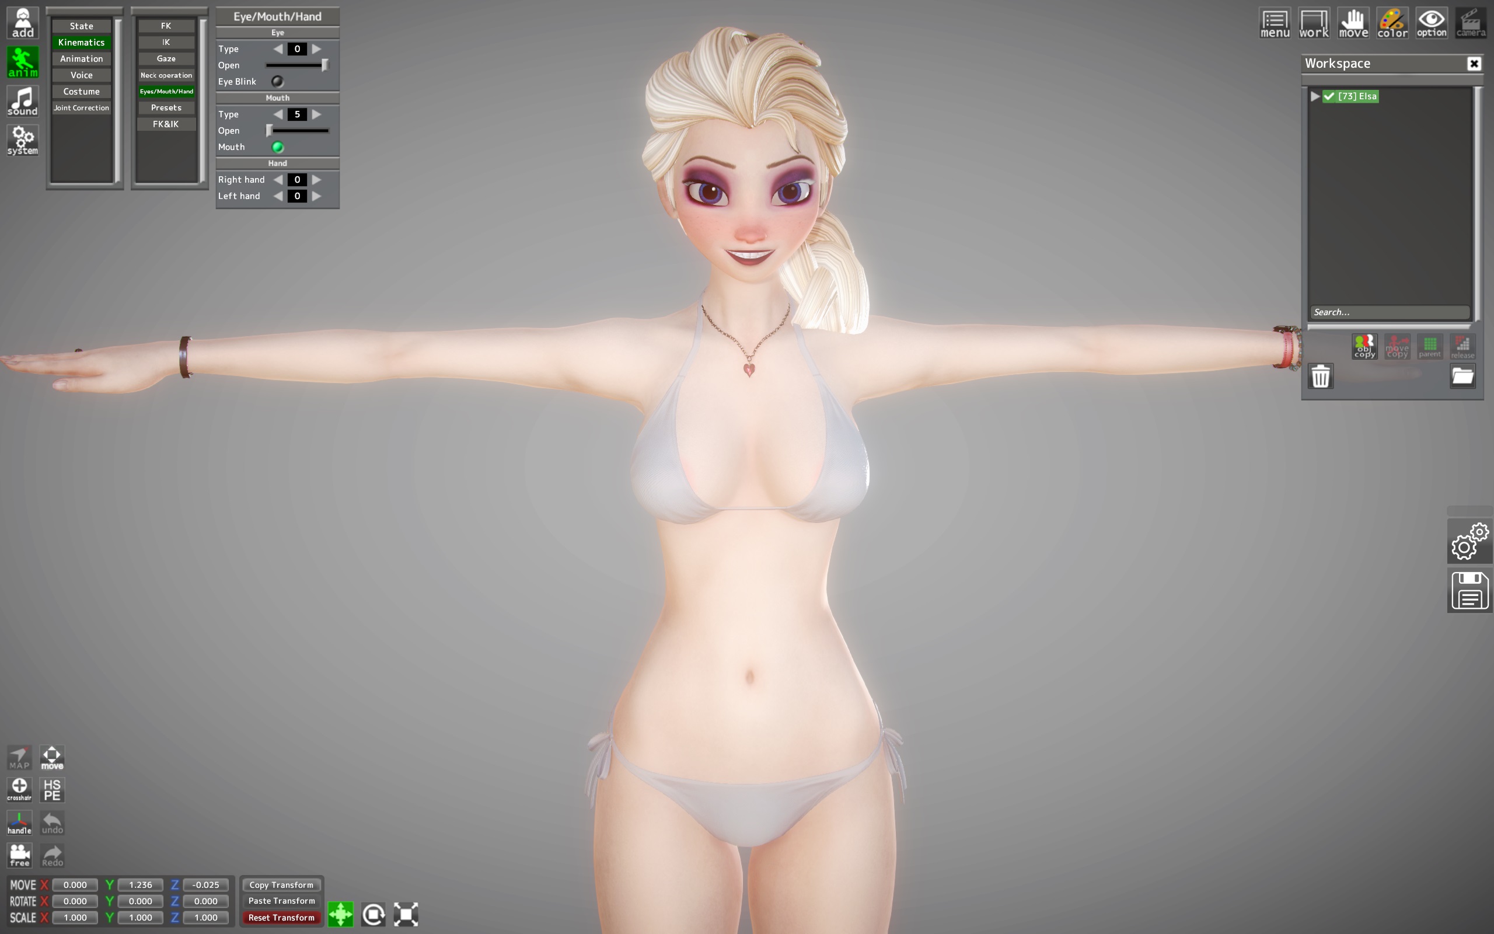Viewport: 1494px width, 934px height.
Task: Adjust the Eye Open slider
Action: 297,65
